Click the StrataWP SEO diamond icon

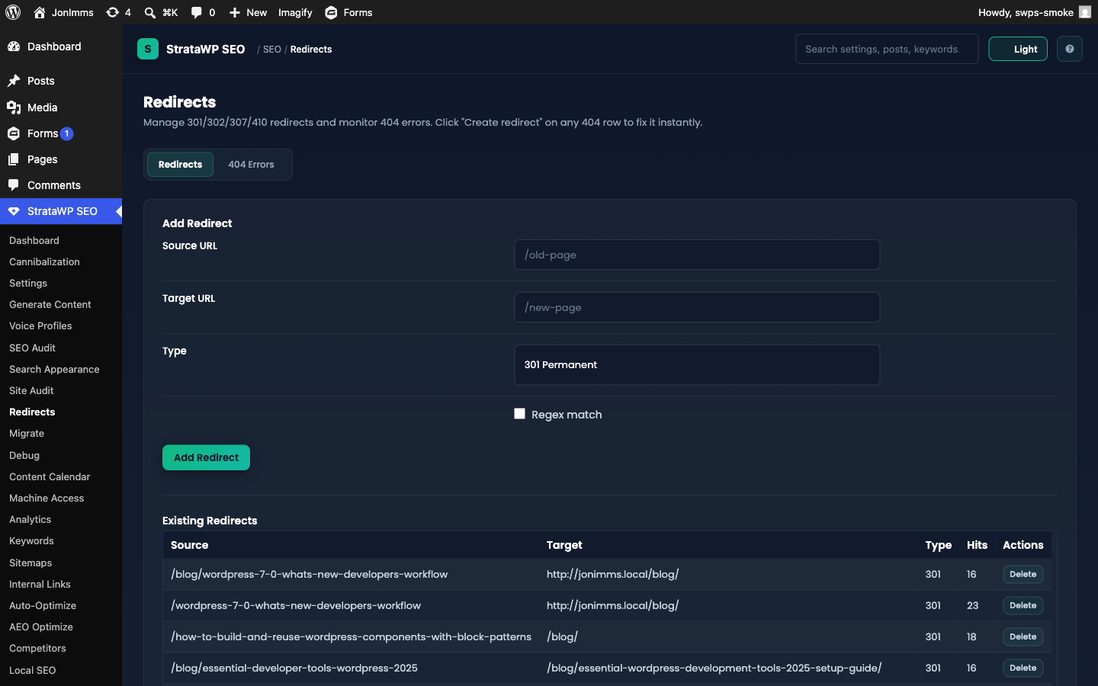14,211
